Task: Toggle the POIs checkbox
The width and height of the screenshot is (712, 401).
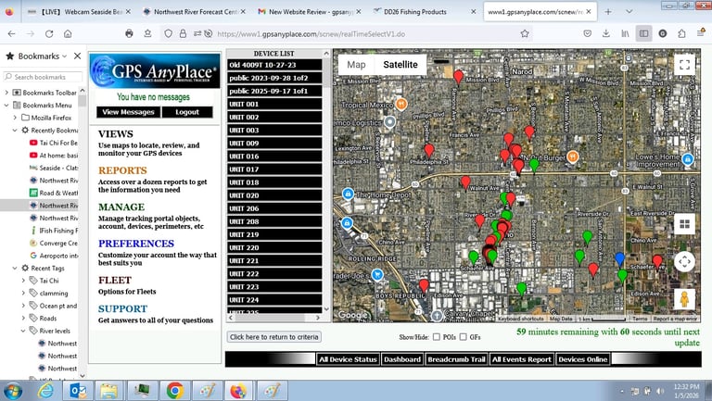Action: 437,336
